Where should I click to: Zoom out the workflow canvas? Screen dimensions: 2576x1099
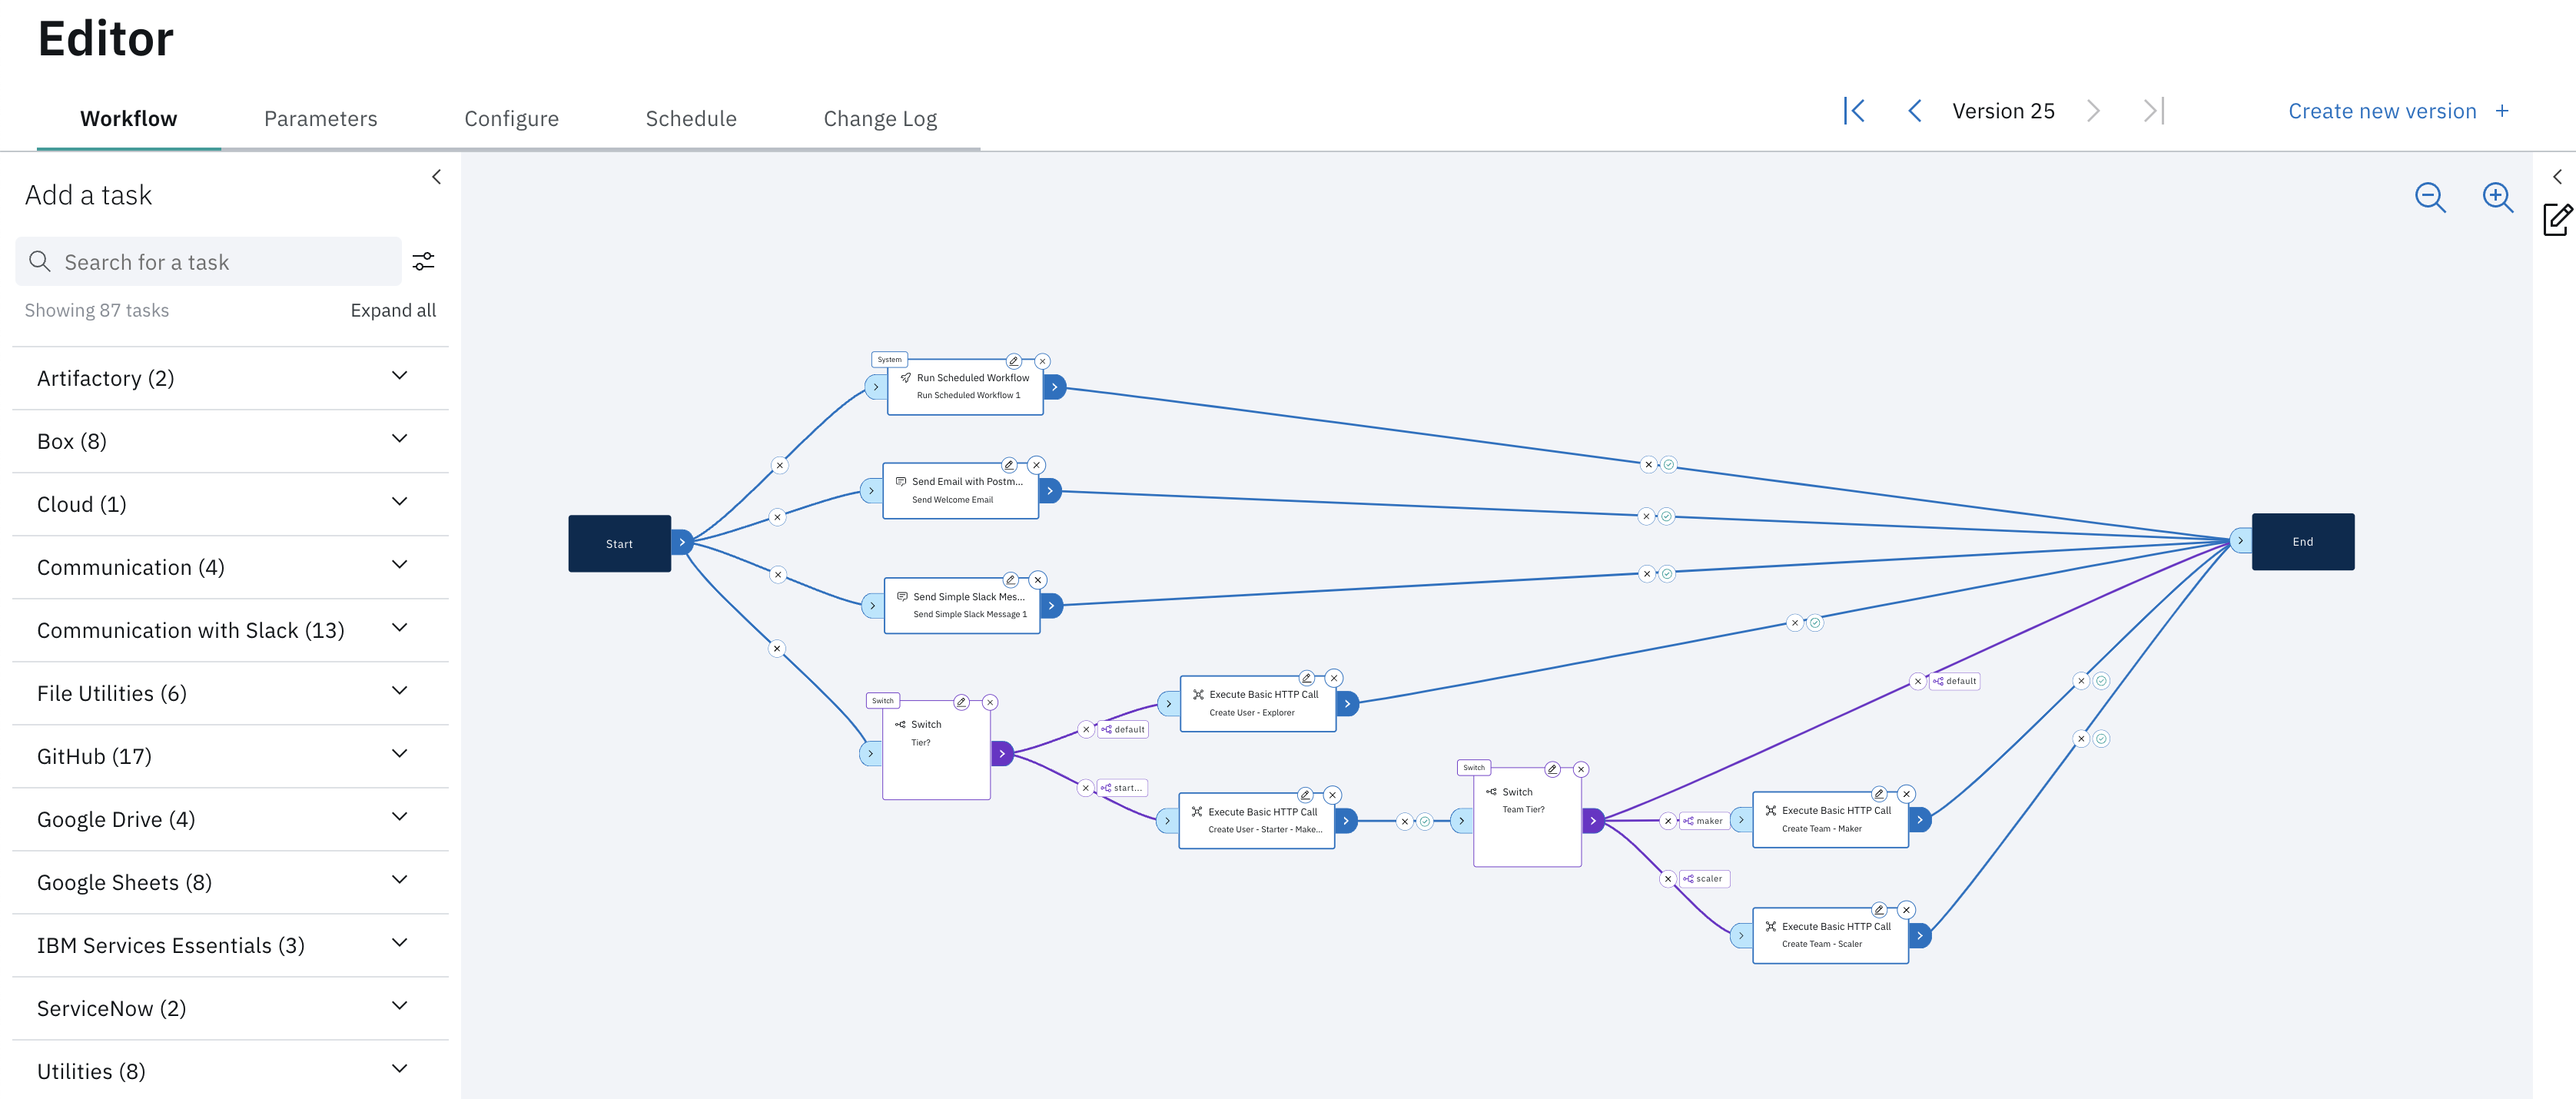click(2430, 197)
